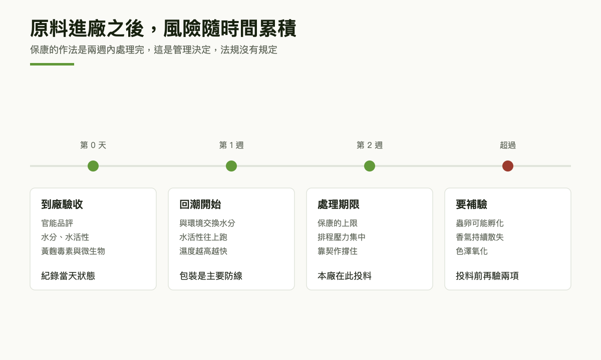Click the 水活性往上跑 line
The image size is (601, 360).
pyautogui.click(x=203, y=237)
